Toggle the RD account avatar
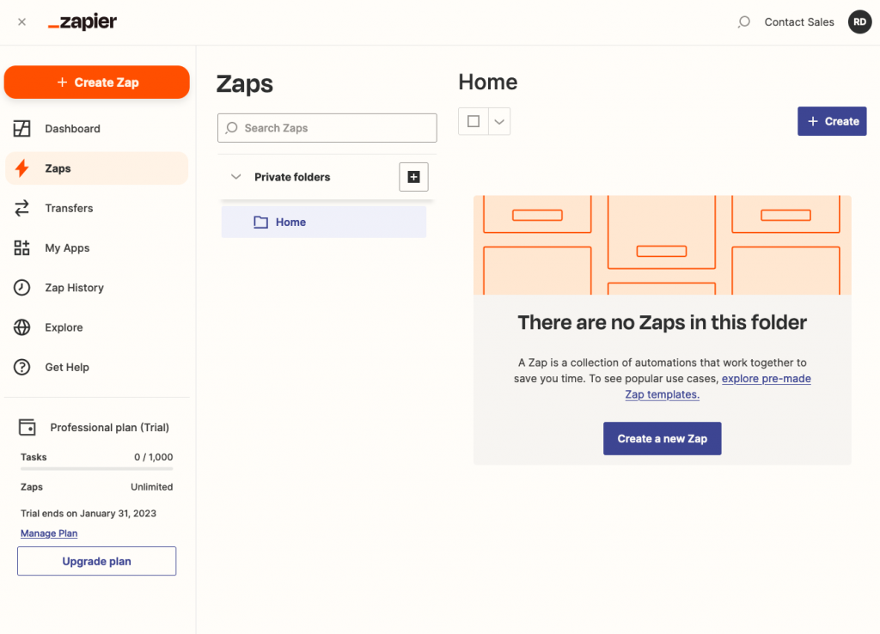Screen dimensions: 880x634 [x=859, y=21]
